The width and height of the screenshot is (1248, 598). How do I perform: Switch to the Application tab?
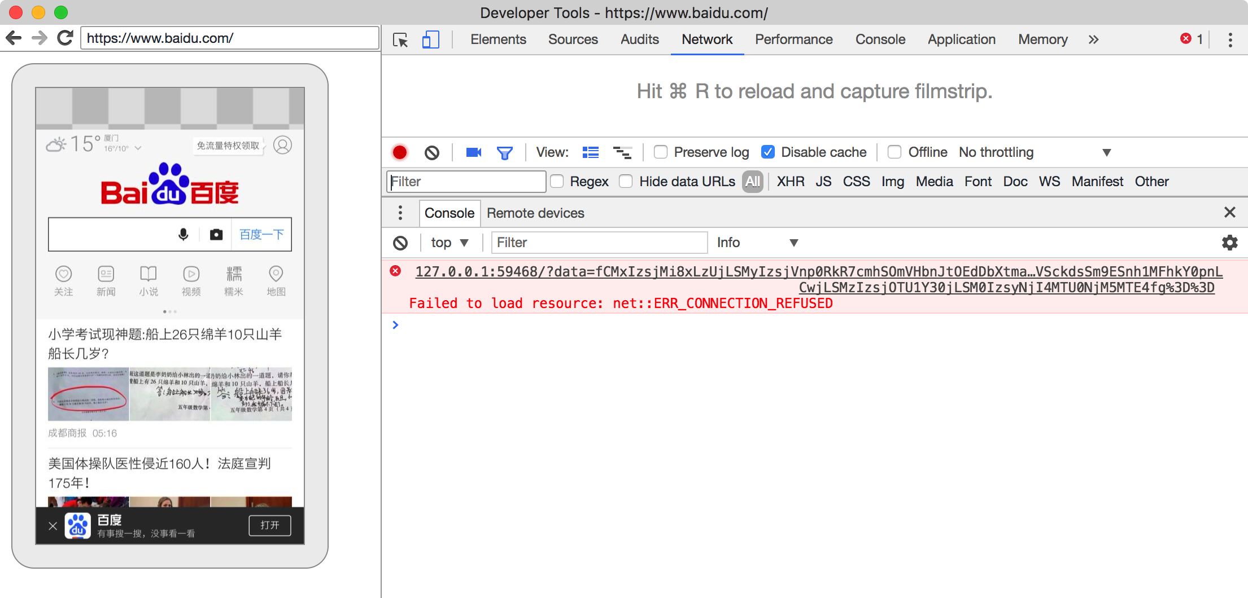(961, 39)
